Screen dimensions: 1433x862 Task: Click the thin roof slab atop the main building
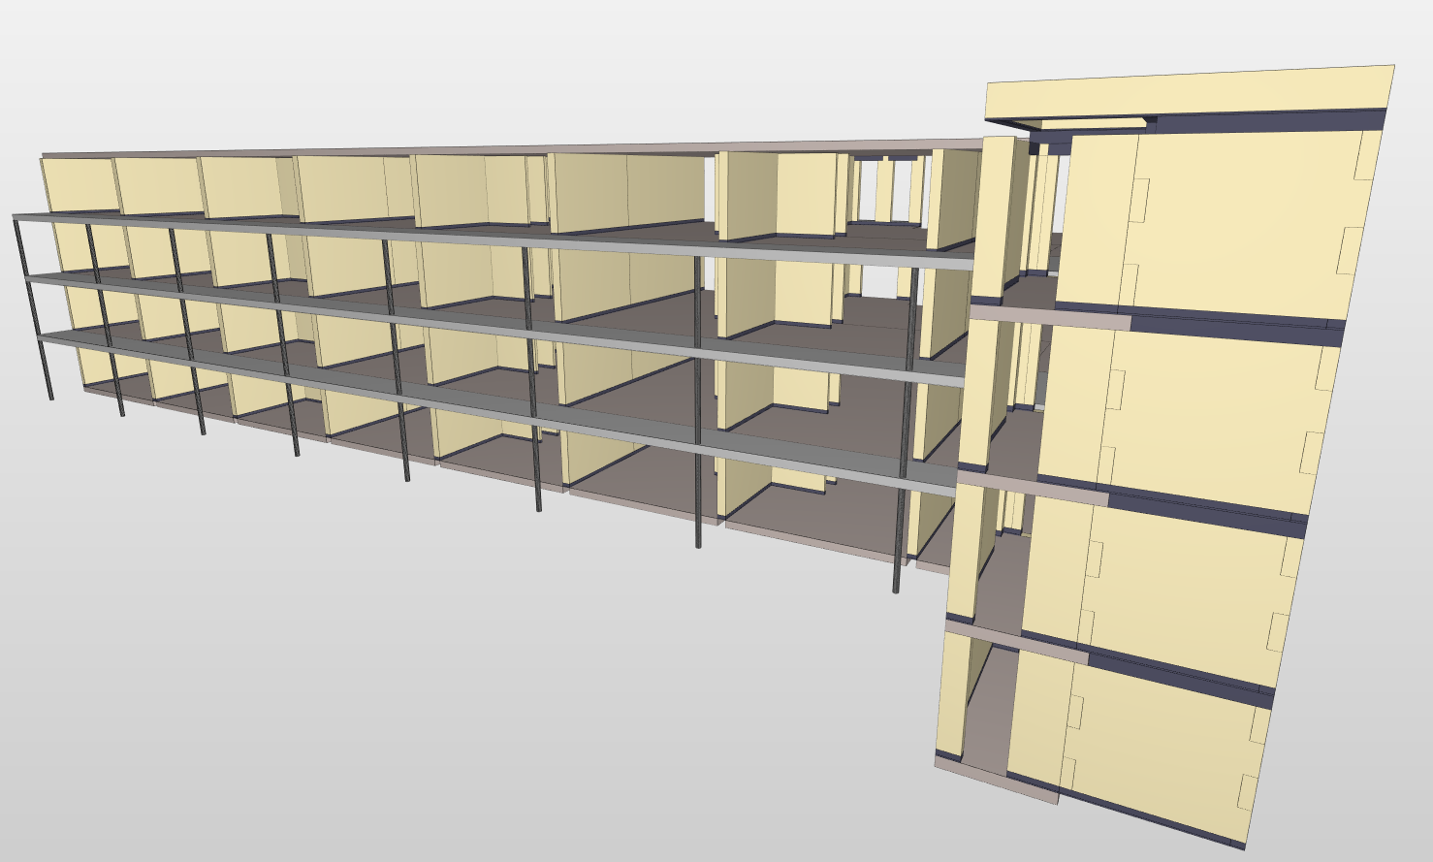click(485, 149)
